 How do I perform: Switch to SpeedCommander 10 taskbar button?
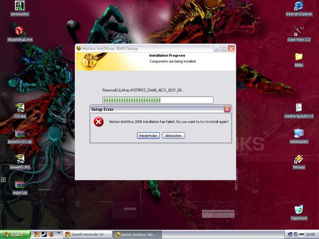click(x=87, y=235)
